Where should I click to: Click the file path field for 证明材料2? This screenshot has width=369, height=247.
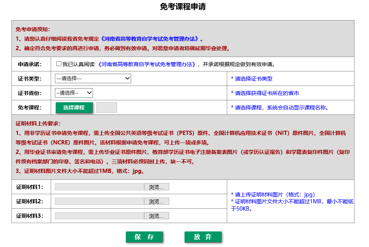(99, 201)
